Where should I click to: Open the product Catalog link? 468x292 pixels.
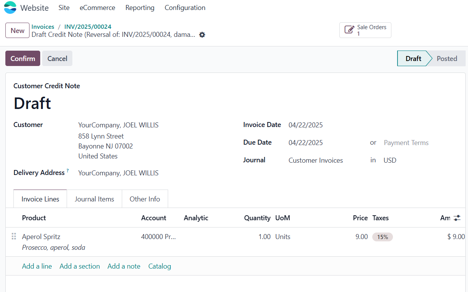click(160, 266)
